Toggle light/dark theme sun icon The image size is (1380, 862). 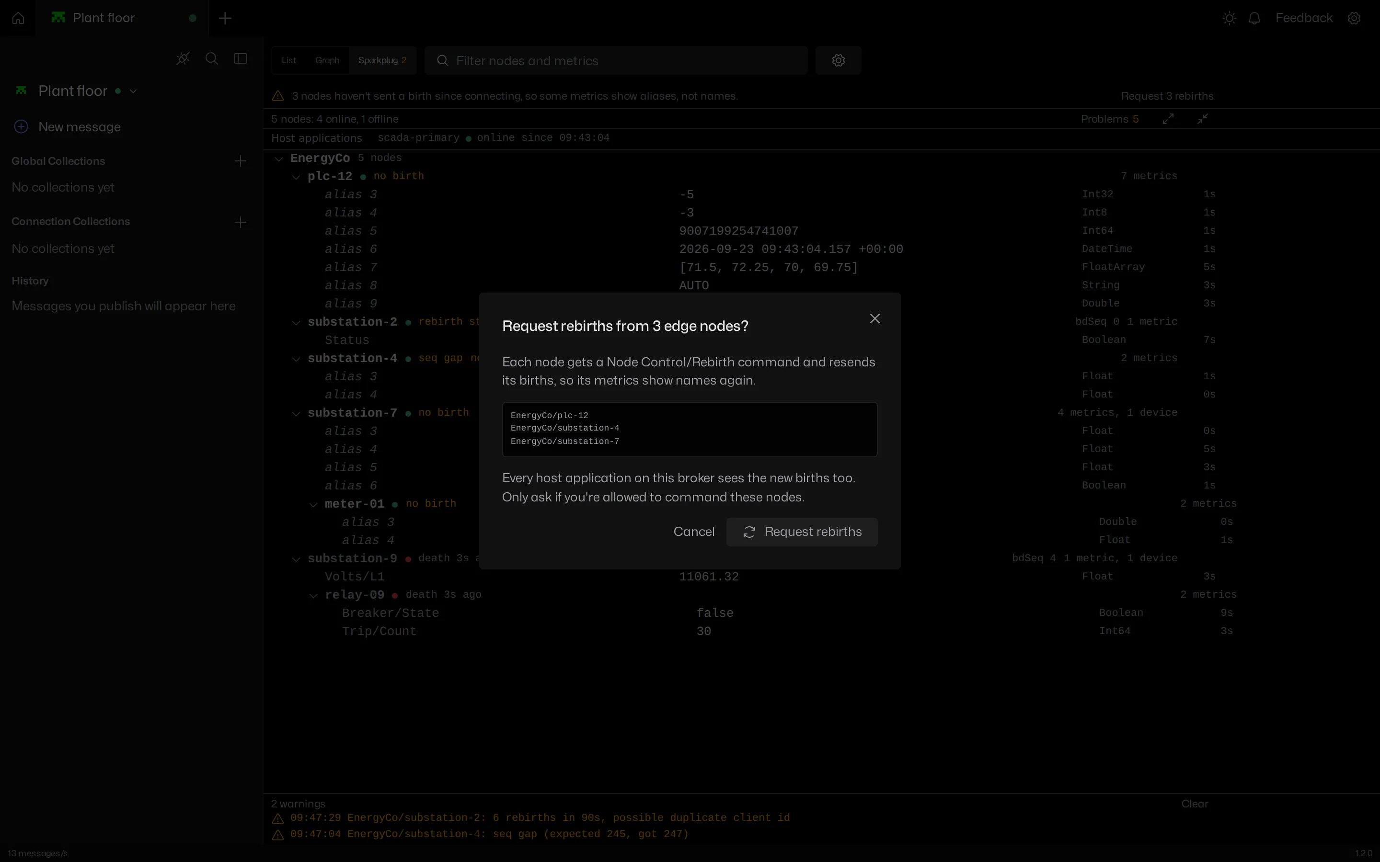click(x=1230, y=18)
